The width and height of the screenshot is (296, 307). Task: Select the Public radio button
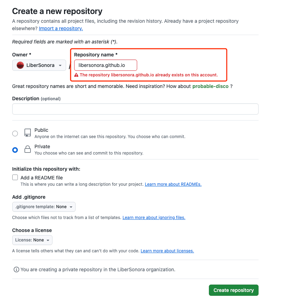[x=15, y=134]
